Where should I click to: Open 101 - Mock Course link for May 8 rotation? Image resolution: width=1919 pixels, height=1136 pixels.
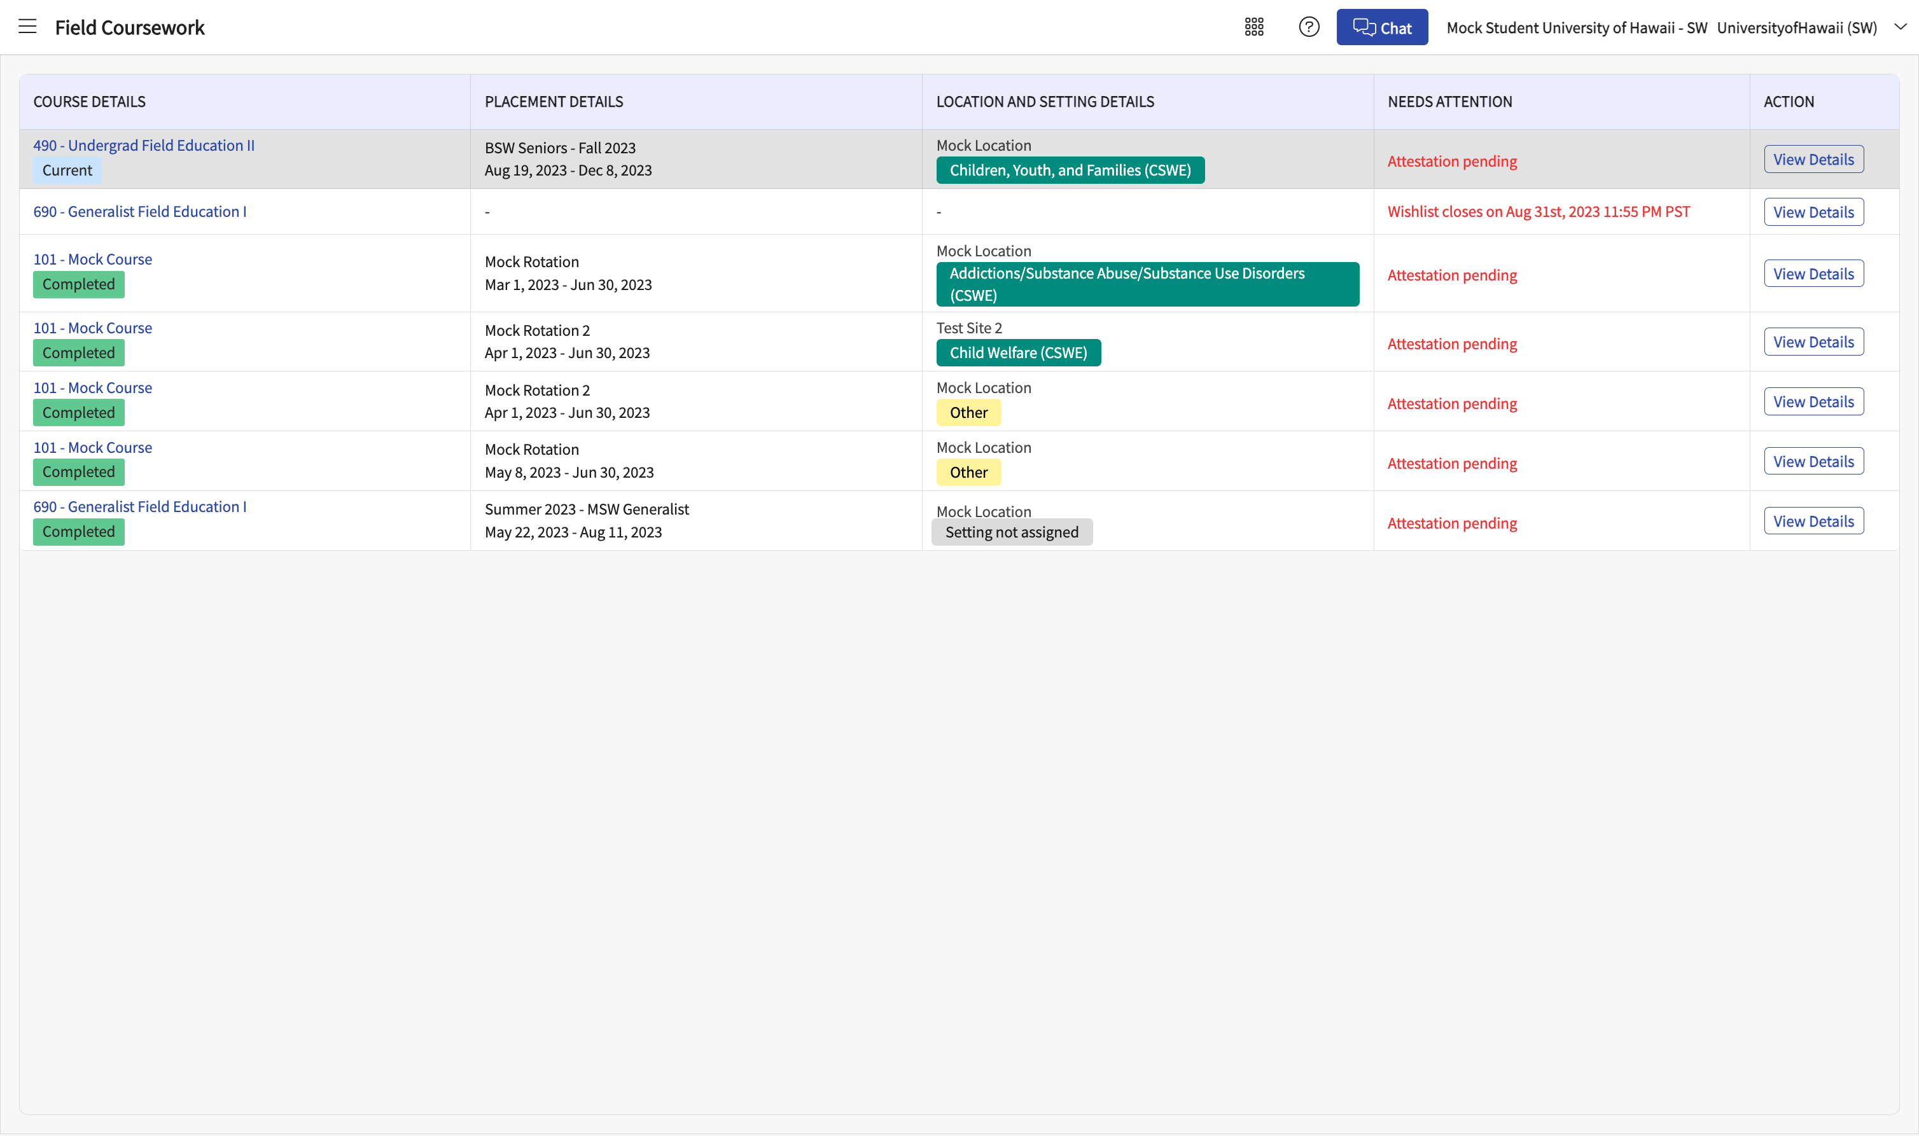(x=93, y=447)
